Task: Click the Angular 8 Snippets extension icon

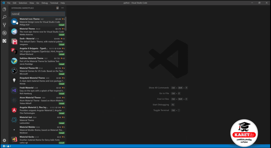Action: pos(14,51)
